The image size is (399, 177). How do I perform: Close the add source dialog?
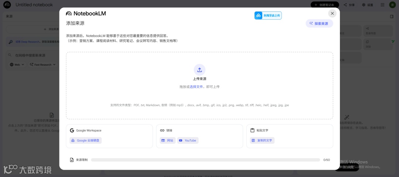click(332, 13)
